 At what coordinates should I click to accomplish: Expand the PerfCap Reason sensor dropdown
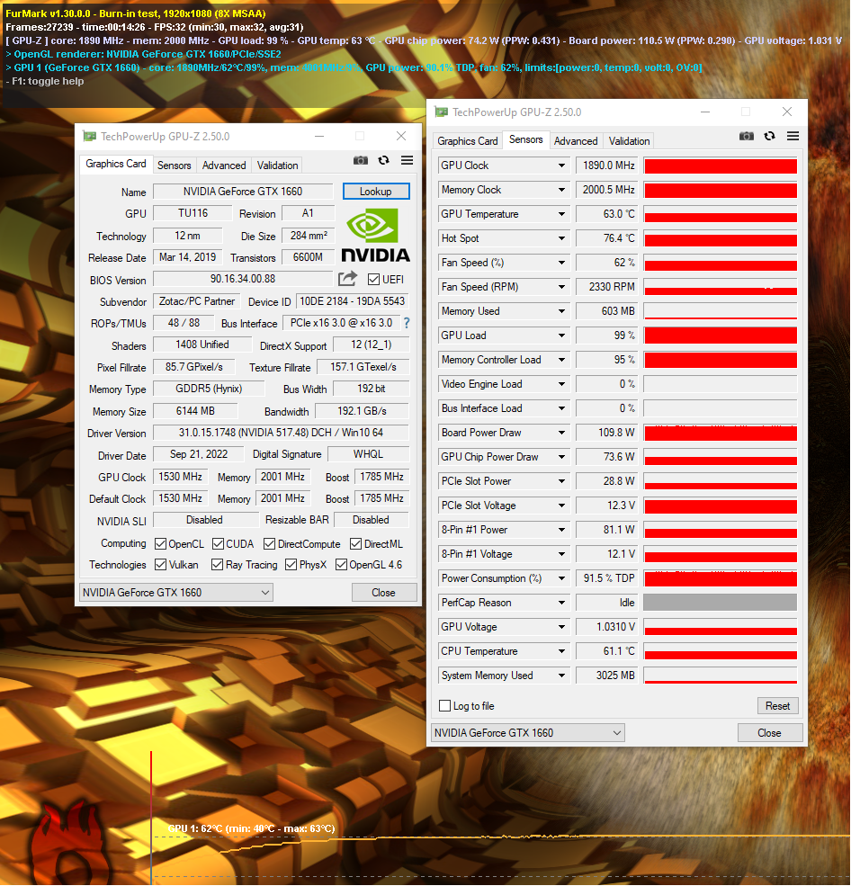point(561,603)
